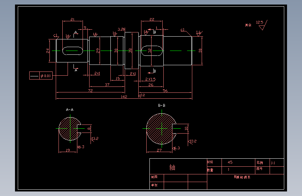This screenshot has width=302, height=196.
Task: Select the material value 45
Action: 230,162
